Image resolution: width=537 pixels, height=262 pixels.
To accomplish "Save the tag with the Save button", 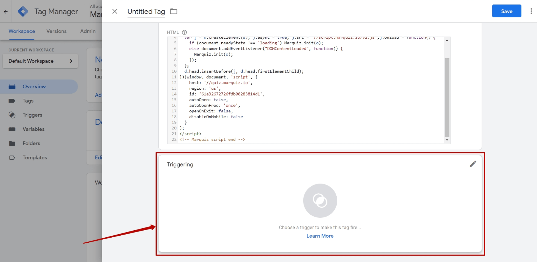I will click(x=506, y=11).
